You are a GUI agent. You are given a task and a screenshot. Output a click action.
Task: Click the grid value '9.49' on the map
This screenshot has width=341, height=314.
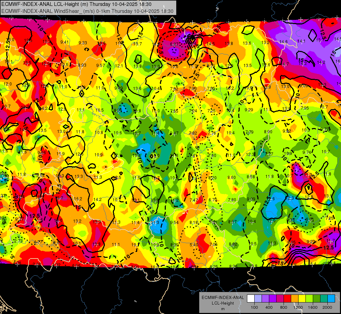(x=118, y=88)
